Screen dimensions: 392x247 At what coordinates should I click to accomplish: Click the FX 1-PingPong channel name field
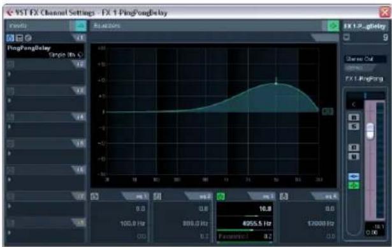pos(364,79)
